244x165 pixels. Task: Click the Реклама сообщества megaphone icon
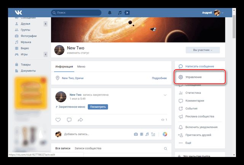click(x=181, y=116)
